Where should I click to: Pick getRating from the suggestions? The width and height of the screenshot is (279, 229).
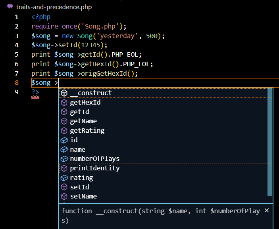coord(87,131)
